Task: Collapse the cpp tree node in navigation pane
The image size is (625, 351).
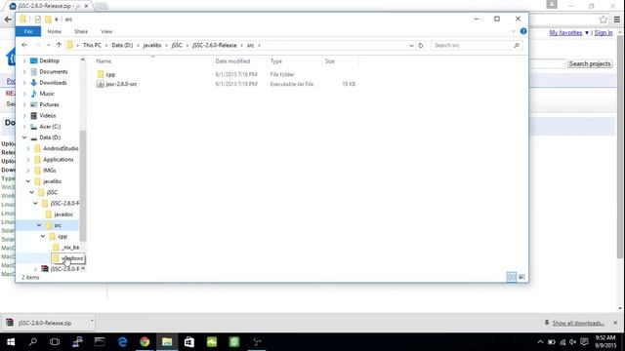Action: 43,236
